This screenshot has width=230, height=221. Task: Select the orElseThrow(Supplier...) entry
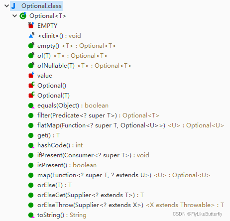coord(130,205)
